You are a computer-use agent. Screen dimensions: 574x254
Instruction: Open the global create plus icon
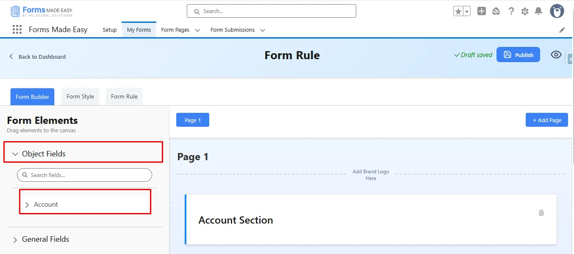point(481,11)
